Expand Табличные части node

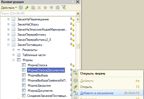[13, 55]
